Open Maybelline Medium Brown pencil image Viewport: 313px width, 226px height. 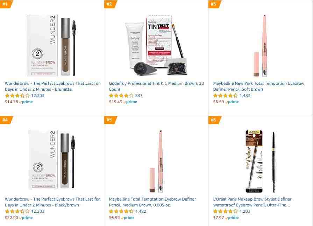coord(157,161)
